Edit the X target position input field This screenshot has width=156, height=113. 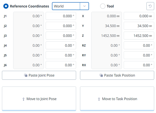click(139, 16)
